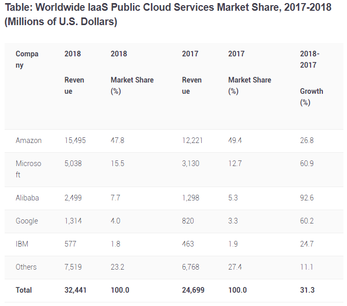Click Amazon's 2017 market share 49.4
The height and width of the screenshot is (306, 347).
coord(235,140)
